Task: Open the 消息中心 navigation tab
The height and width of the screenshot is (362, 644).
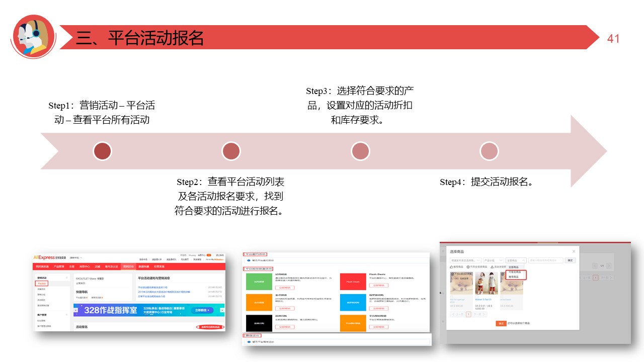Action: 85,266
